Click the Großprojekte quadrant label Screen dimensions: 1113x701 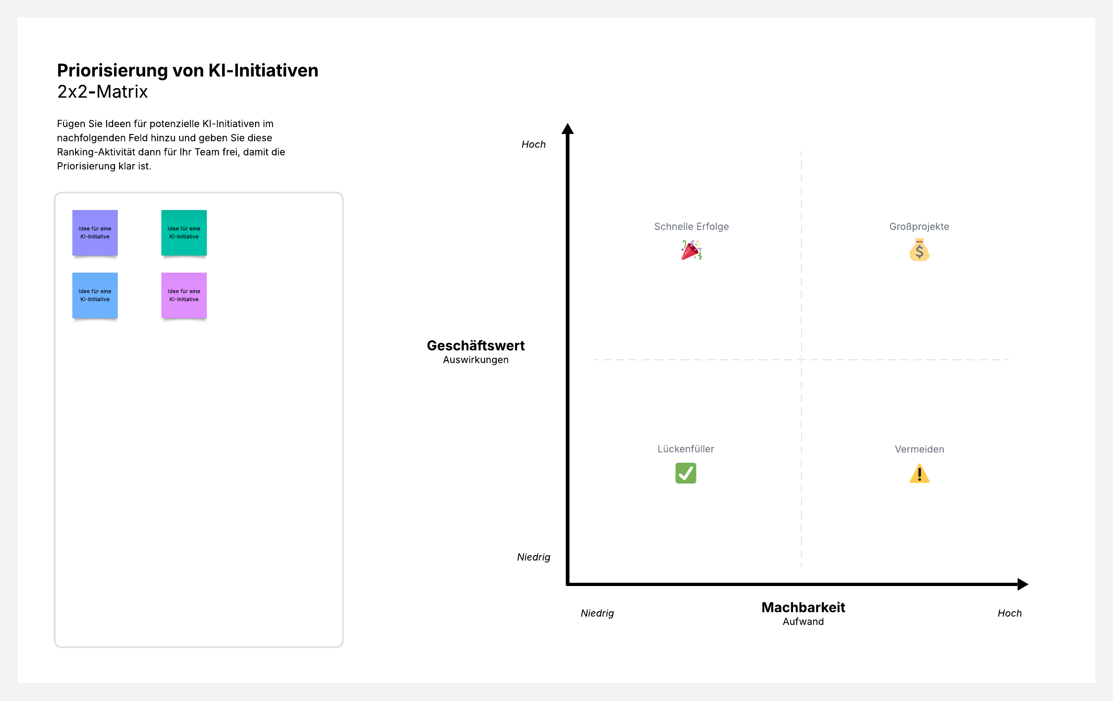coord(919,227)
